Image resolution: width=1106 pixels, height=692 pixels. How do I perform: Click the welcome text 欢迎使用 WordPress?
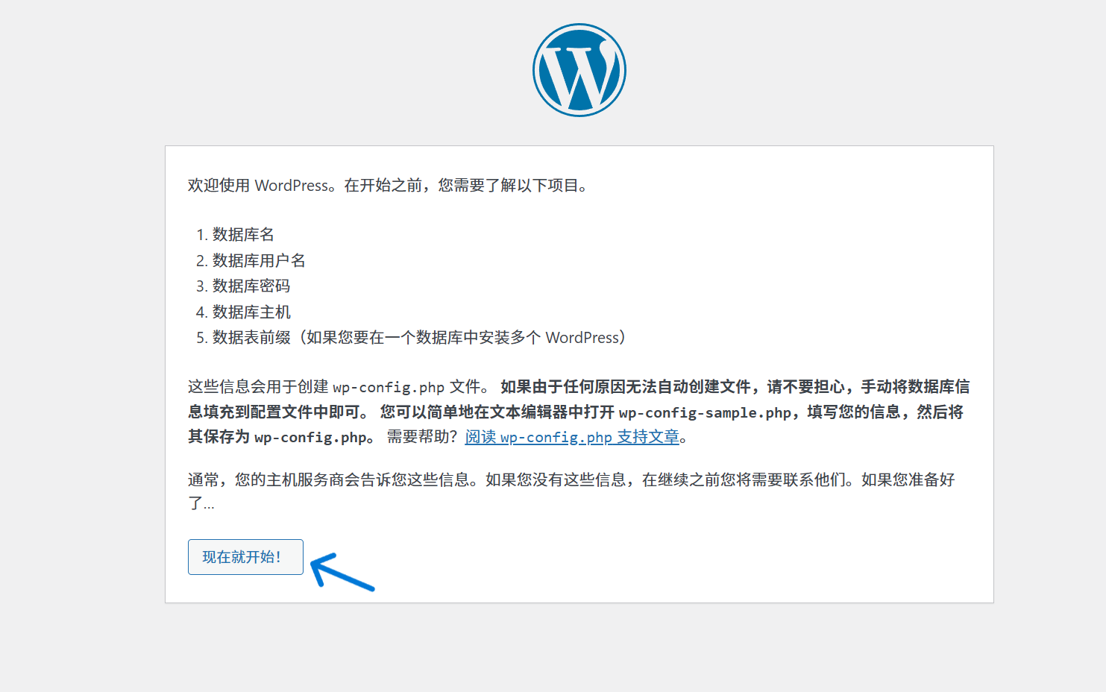(258, 186)
